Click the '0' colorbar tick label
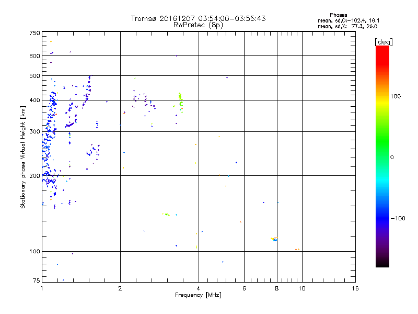The width and height of the screenshot is (418, 314). point(392,158)
